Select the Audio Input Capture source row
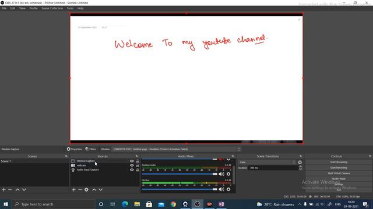Image resolution: width=373 pixels, height=209 pixels. point(105,170)
